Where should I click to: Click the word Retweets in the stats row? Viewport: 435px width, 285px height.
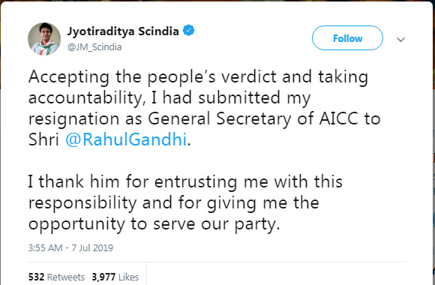click(66, 277)
